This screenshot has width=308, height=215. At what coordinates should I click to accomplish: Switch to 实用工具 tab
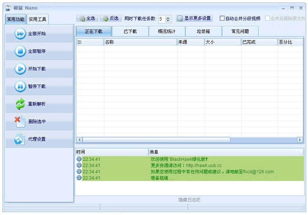click(37, 19)
